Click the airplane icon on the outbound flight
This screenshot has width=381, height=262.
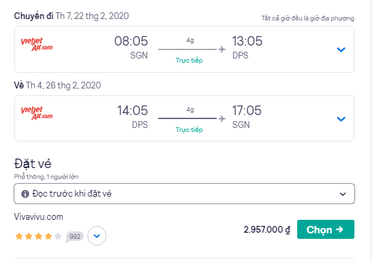pos(222,50)
